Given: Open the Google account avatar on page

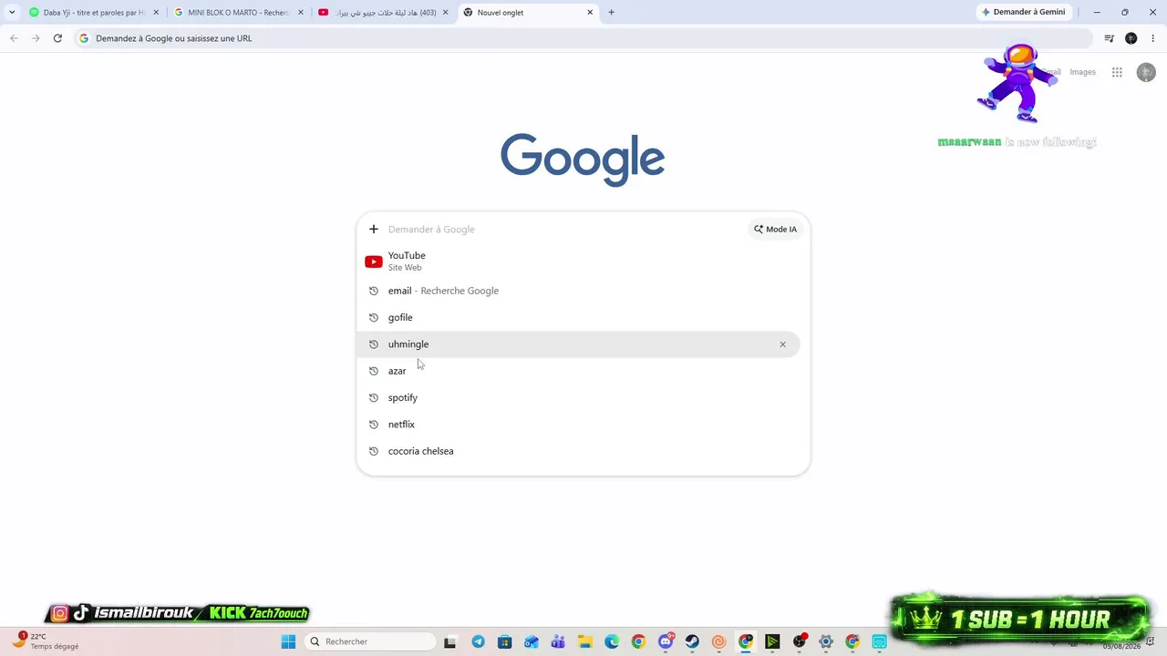Looking at the screenshot, I should pyautogui.click(x=1146, y=73).
